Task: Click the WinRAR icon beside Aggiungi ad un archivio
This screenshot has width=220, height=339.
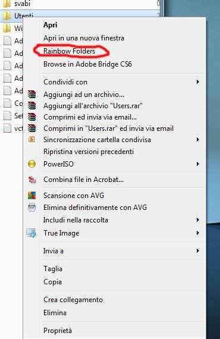Action: coord(32,95)
